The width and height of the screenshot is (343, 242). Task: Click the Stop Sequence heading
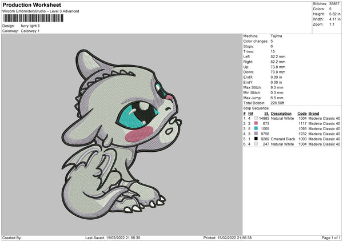pyautogui.click(x=256, y=108)
